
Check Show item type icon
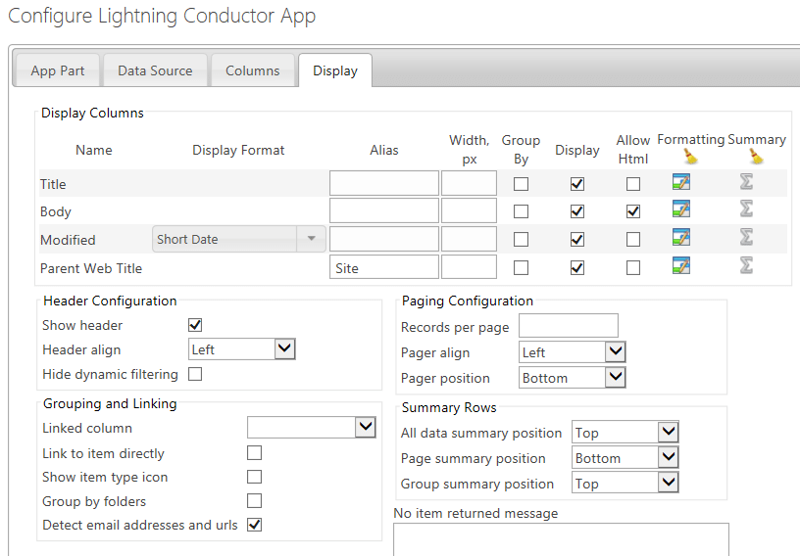click(x=254, y=477)
